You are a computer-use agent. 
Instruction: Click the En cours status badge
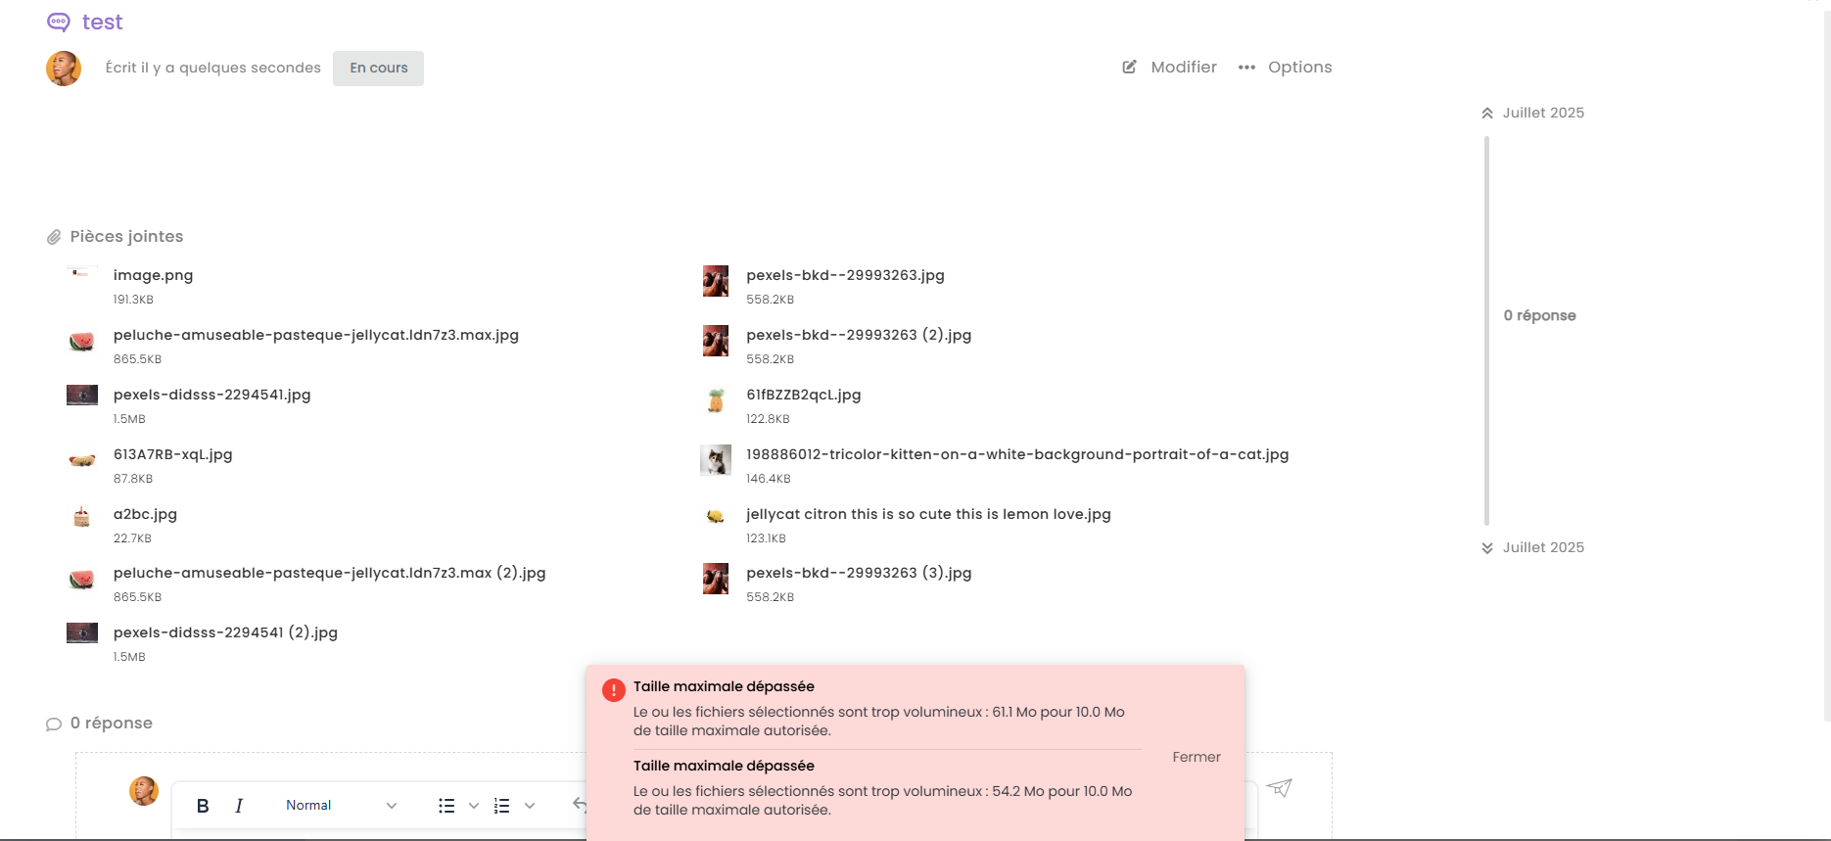tap(378, 69)
